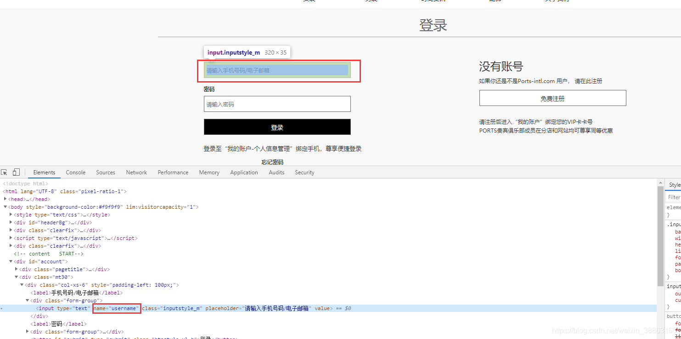Image resolution: width=681 pixels, height=339 pixels.
Task: Click the 免费注册 free register button
Action: click(x=553, y=98)
